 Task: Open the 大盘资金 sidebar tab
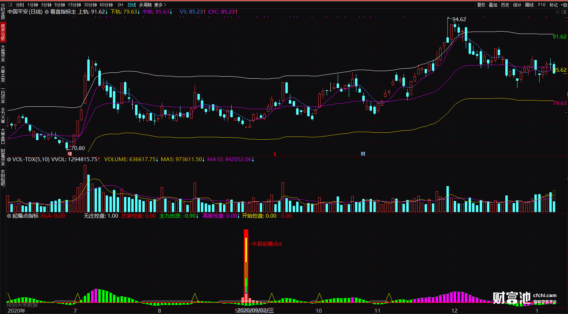click(3, 53)
